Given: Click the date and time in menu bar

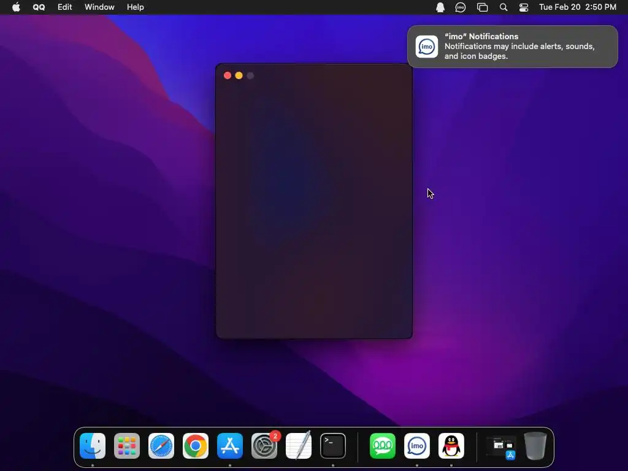Looking at the screenshot, I should tap(578, 7).
